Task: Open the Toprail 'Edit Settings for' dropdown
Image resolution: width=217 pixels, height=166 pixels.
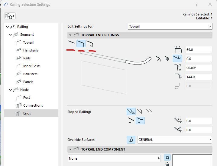Action: [170, 26]
